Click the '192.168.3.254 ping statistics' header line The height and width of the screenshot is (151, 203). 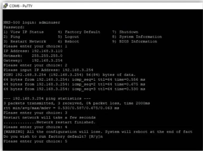(x=47, y=99)
